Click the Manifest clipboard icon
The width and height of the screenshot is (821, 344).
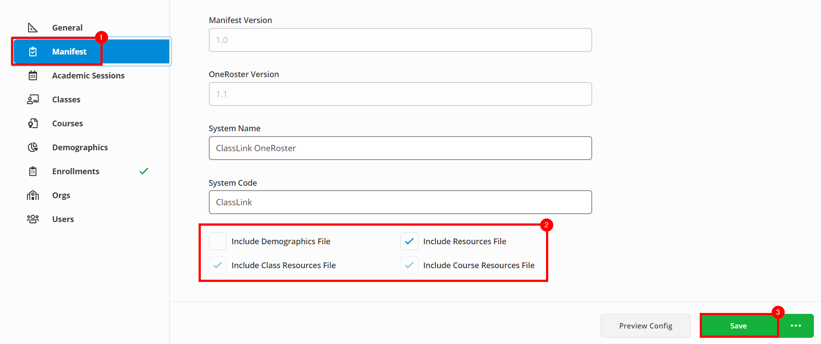point(33,51)
